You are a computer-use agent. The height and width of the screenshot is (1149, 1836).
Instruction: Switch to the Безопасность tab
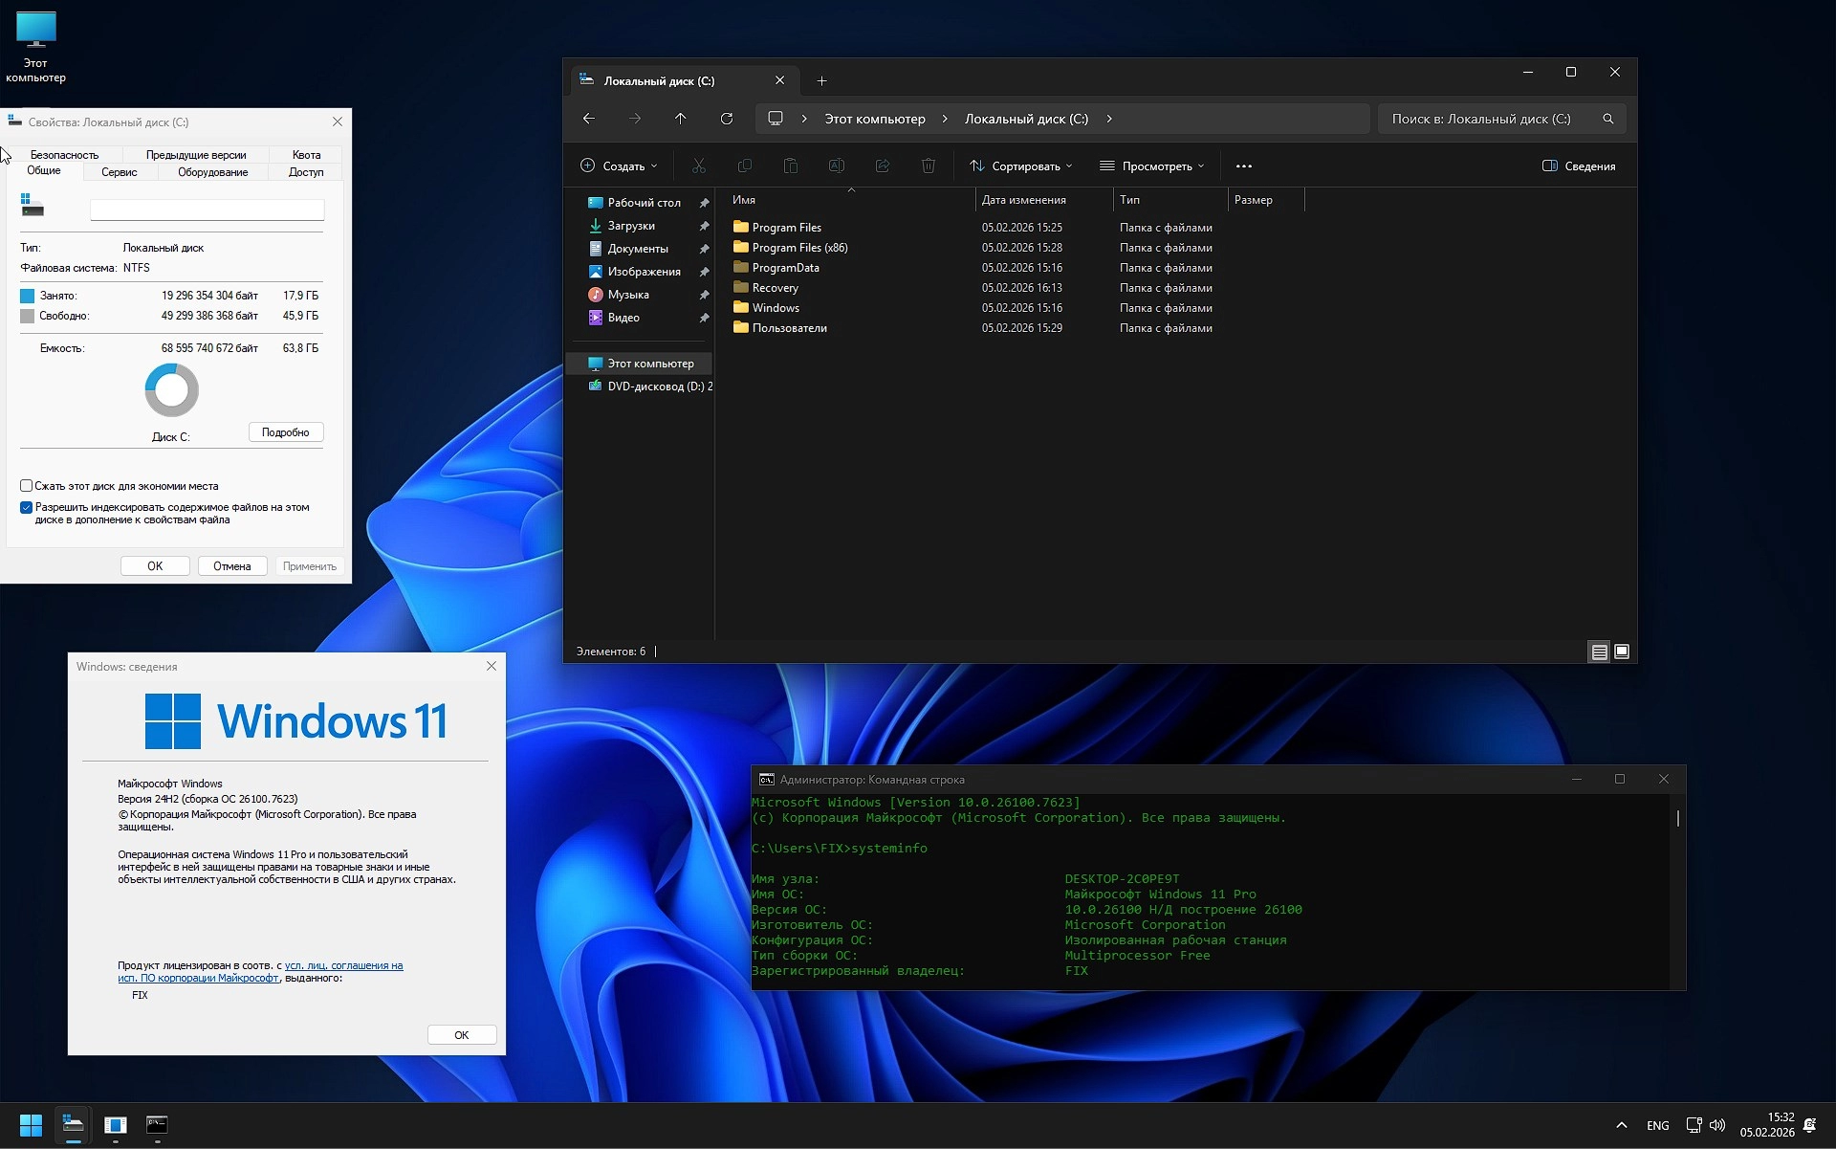[x=64, y=155]
